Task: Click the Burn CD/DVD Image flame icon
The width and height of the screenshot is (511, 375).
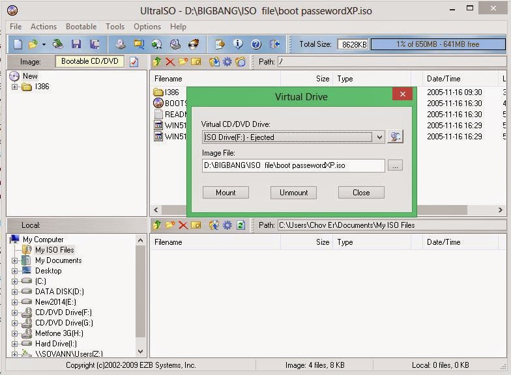Action: tap(194, 44)
